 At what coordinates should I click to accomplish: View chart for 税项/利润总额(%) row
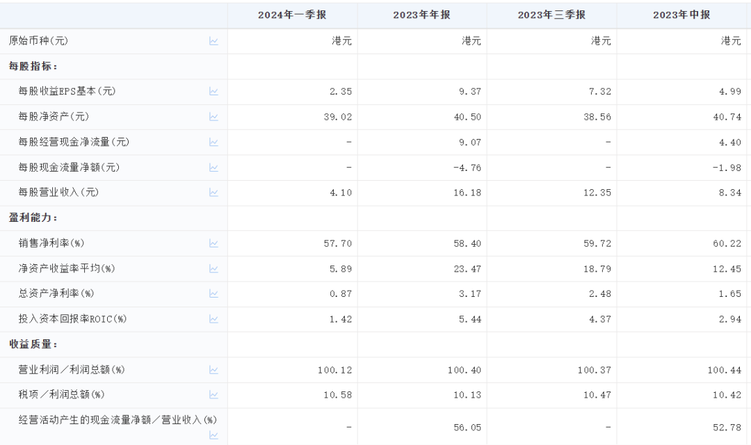[213, 395]
